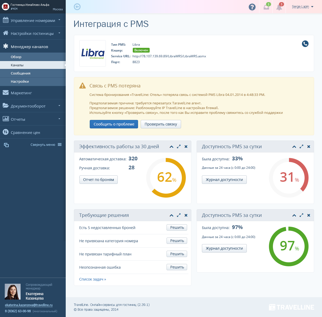The height and width of the screenshot is (317, 322).
Task: Click the warning triangle icon in alert
Action: [x=82, y=86]
